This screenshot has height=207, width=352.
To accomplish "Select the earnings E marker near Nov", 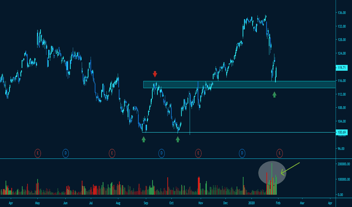I will click(x=198, y=153).
